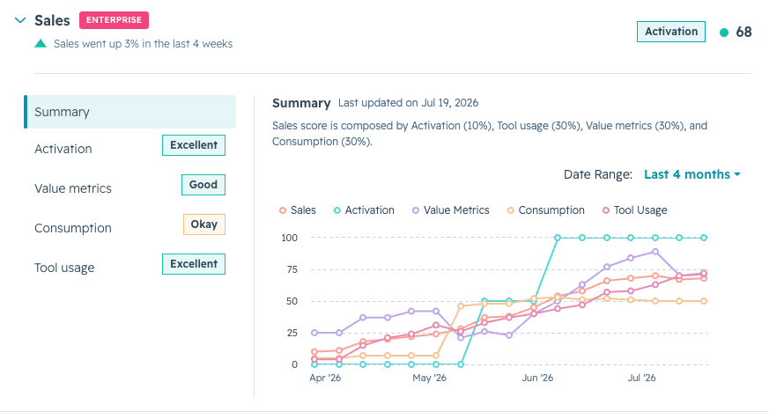Click the Jul '26 axis label
The height and width of the screenshot is (419, 769).
click(641, 378)
